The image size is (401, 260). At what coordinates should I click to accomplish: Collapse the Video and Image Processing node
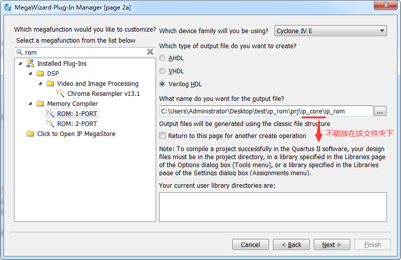click(40, 84)
